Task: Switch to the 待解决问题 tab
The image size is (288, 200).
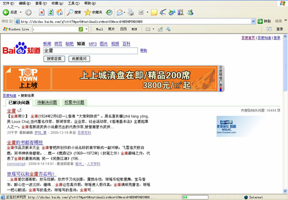Action: 47,103
